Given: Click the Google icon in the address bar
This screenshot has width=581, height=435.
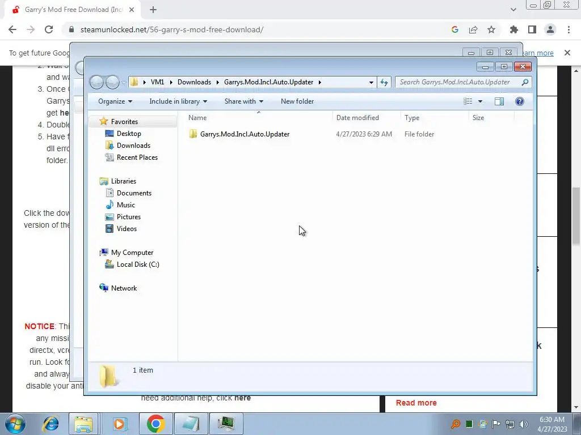Looking at the screenshot, I should point(455,29).
